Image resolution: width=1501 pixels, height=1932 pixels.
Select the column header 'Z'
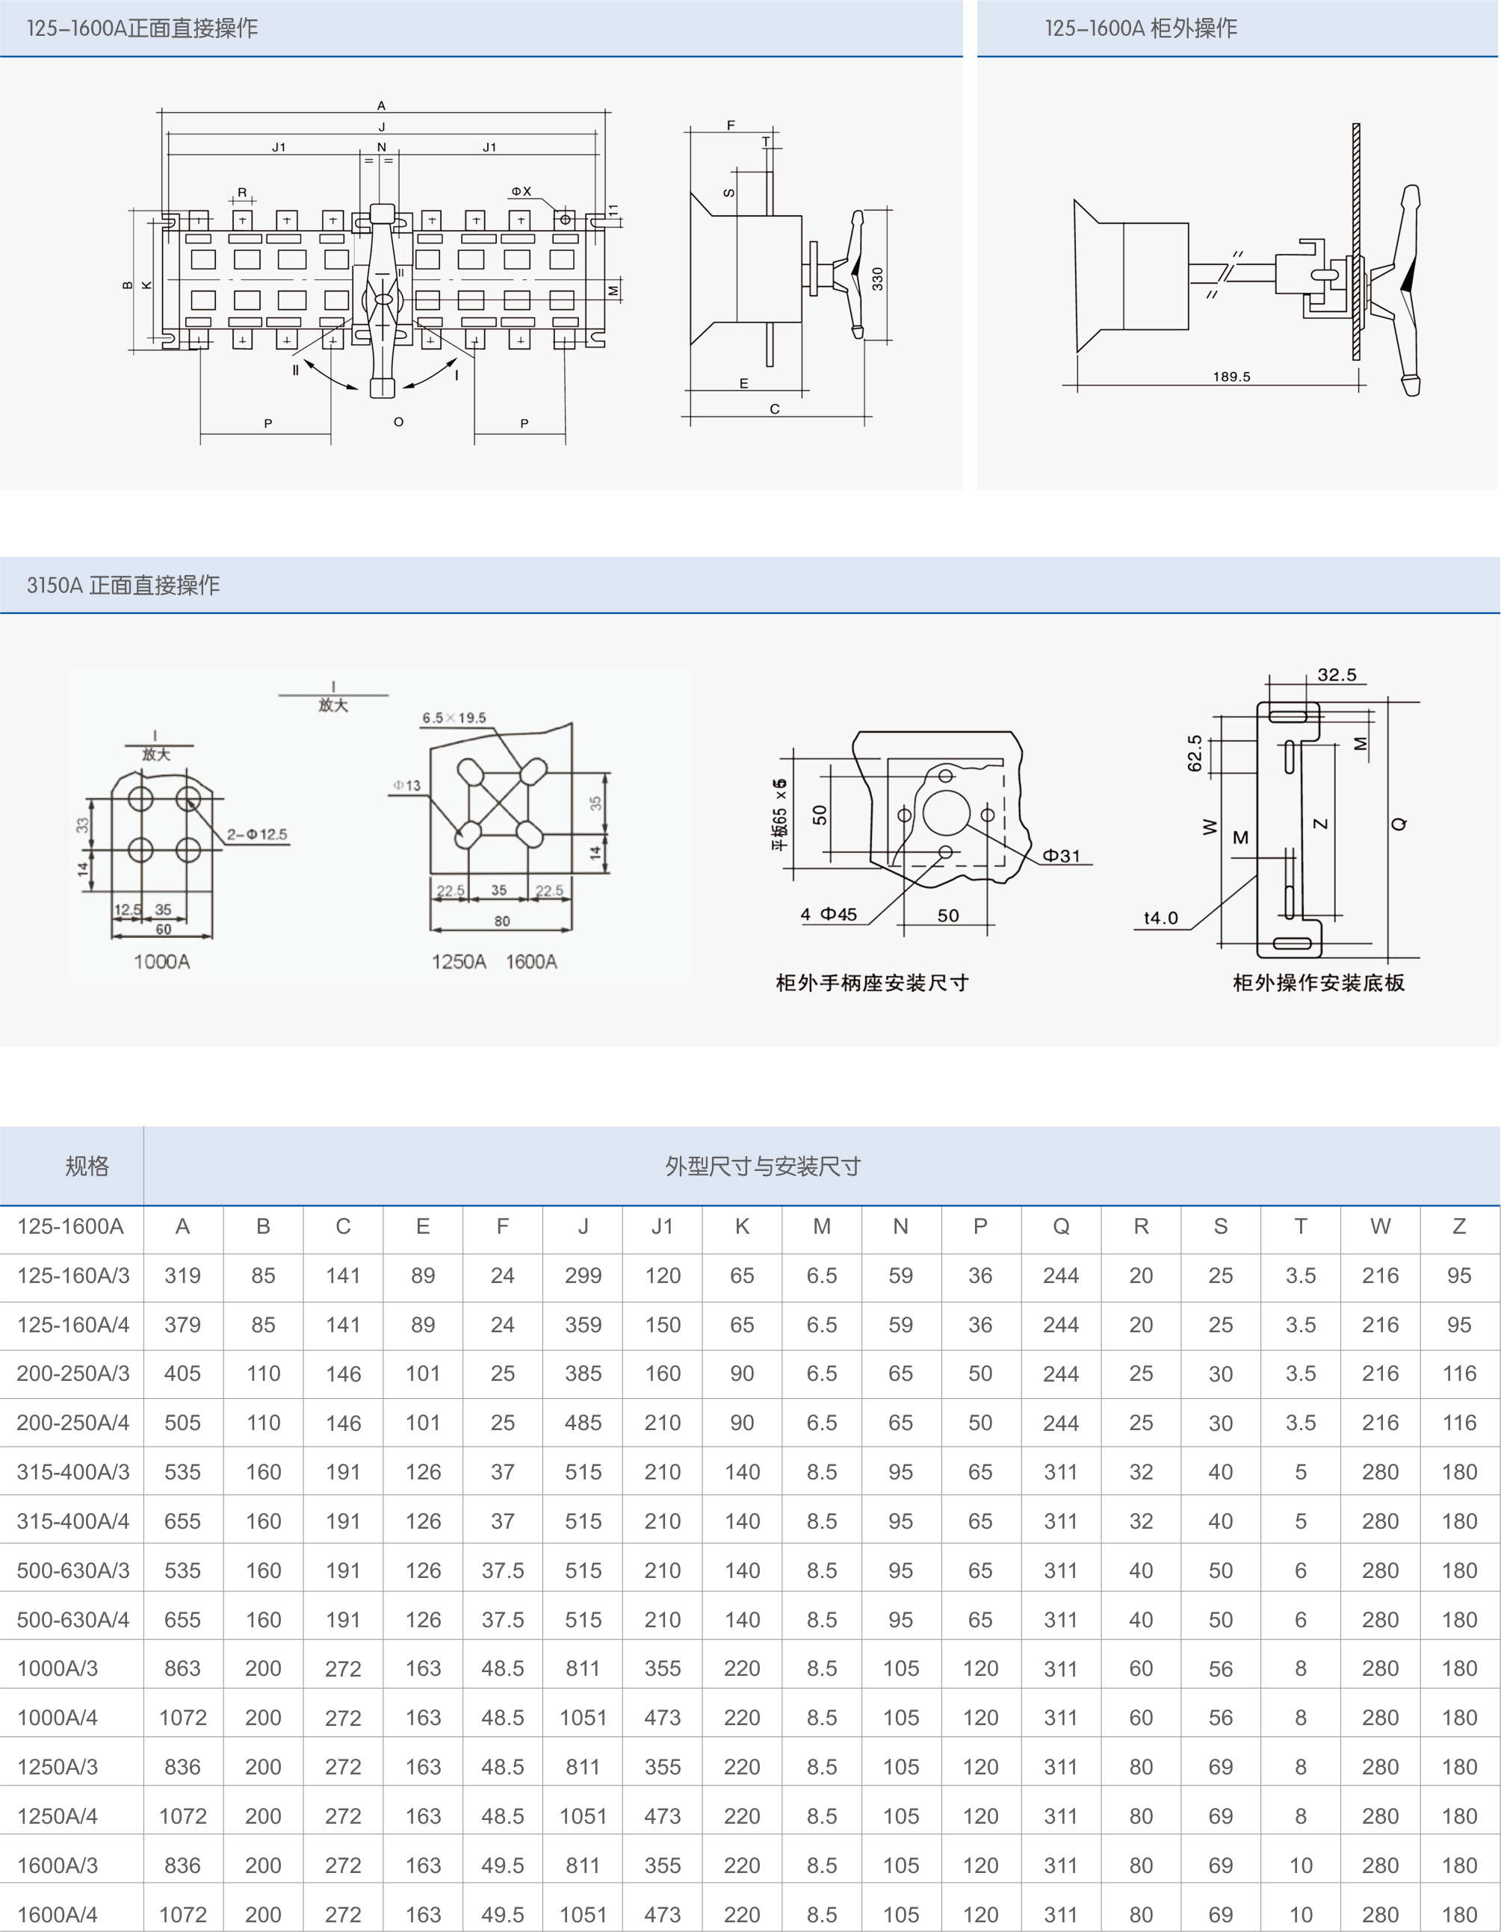1459,1226
